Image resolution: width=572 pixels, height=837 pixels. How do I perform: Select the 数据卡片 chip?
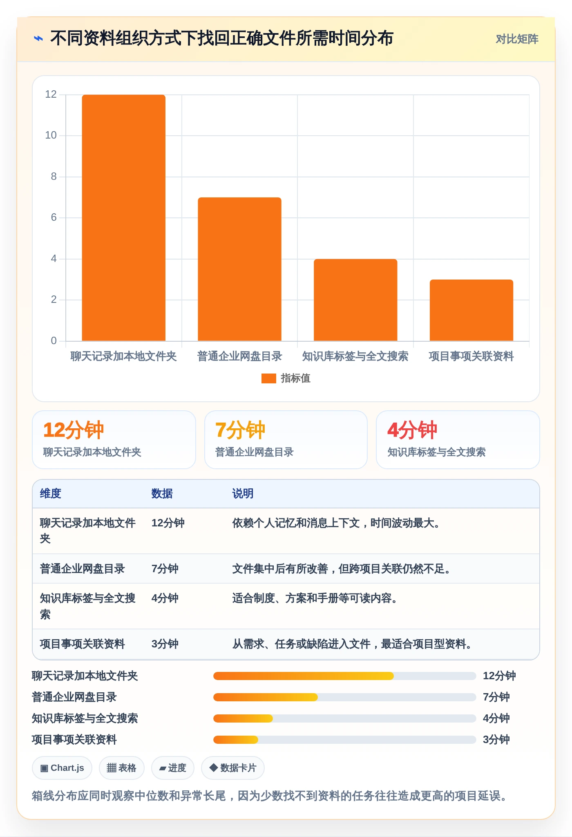[x=233, y=768]
